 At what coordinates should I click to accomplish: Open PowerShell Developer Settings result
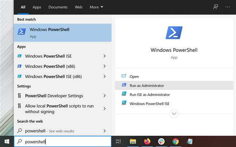pos(63,96)
